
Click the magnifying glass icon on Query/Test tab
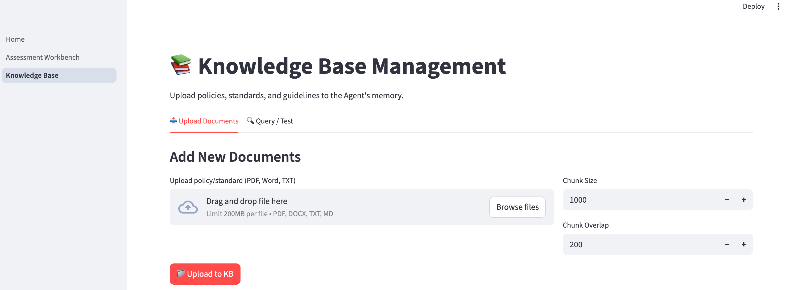(250, 121)
